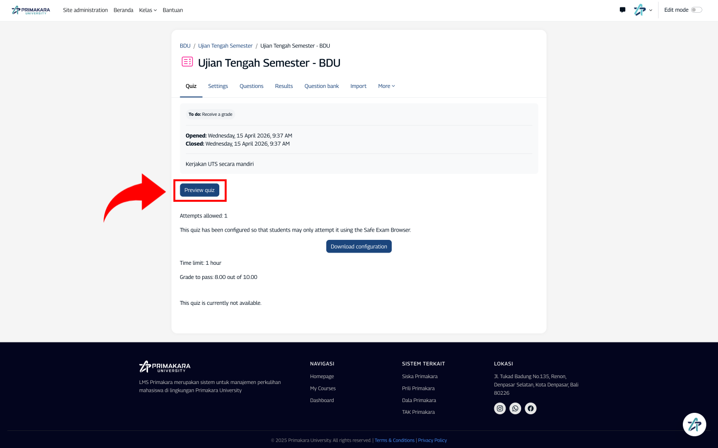This screenshot has height=448, width=718.
Task: Visit the Siska Primakara link
Action: point(420,376)
